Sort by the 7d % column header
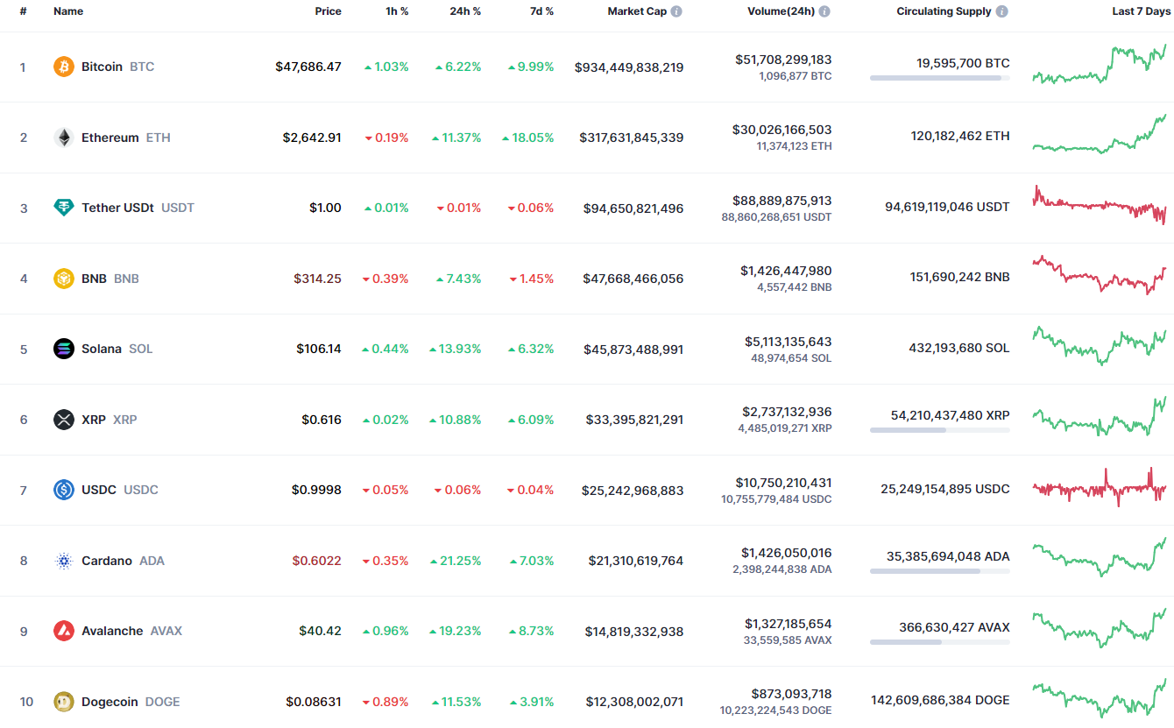This screenshot has width=1174, height=728. (x=541, y=11)
